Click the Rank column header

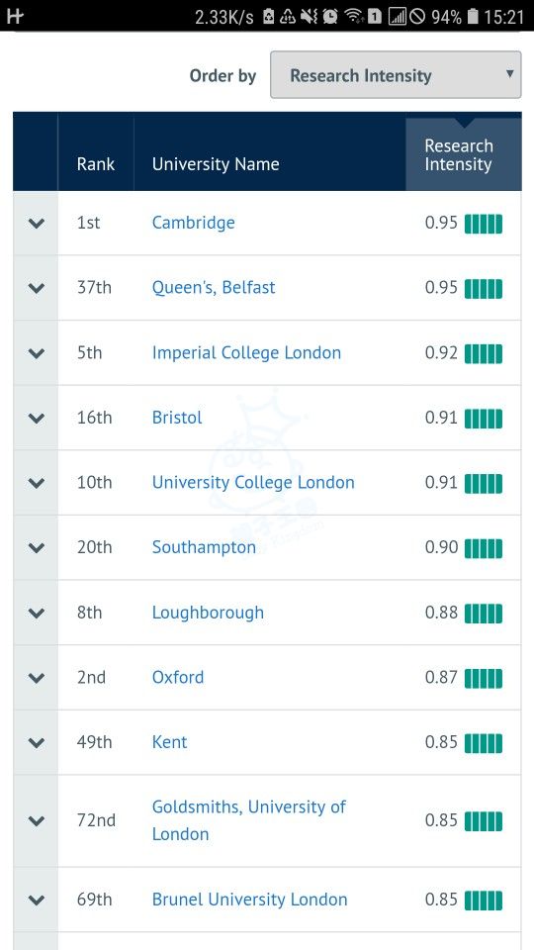(x=96, y=164)
